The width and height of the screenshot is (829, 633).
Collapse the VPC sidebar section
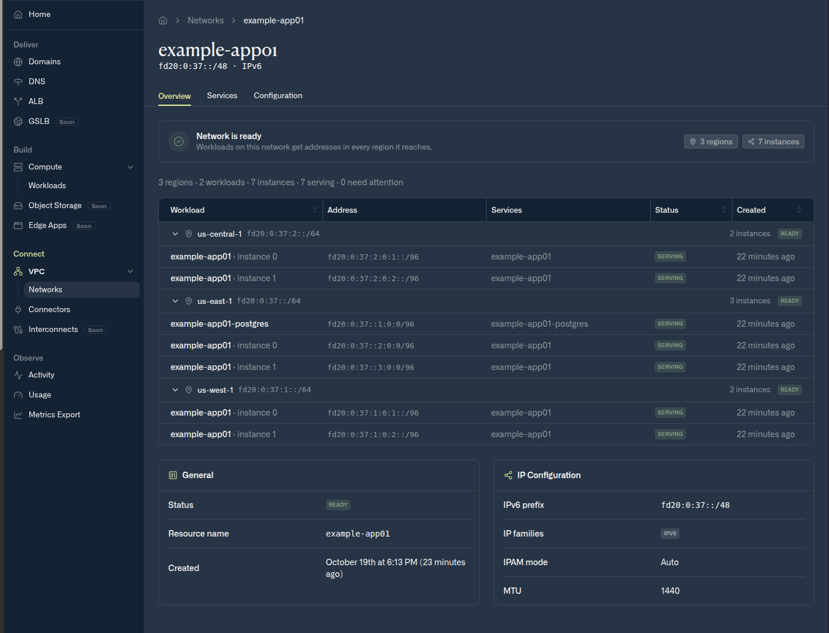pos(130,271)
